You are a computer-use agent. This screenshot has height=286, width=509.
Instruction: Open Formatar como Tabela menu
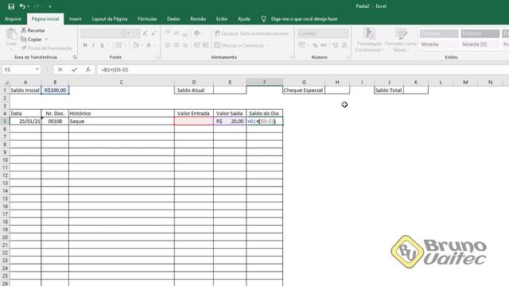point(401,40)
